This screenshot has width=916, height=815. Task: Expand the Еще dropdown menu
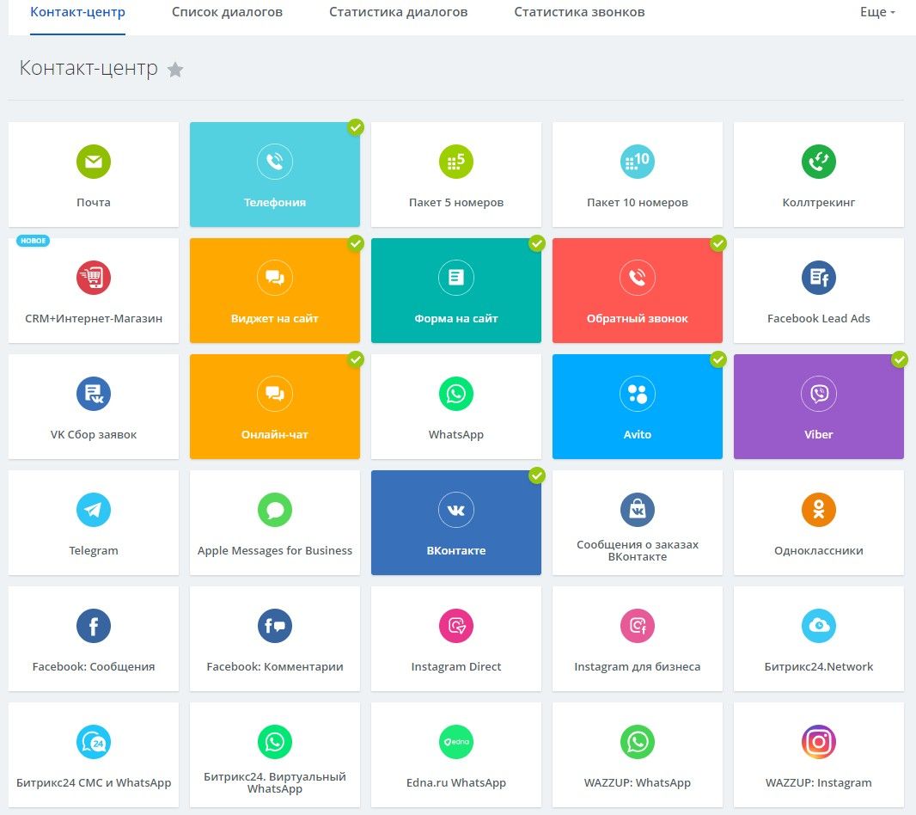coord(877,12)
